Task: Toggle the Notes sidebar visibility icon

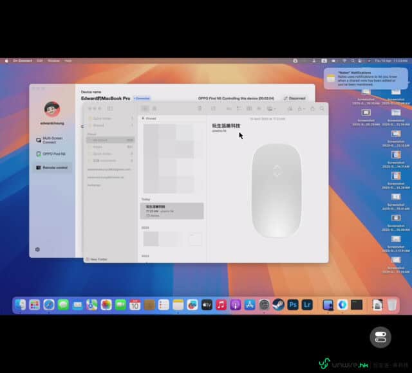Action: click(110, 109)
